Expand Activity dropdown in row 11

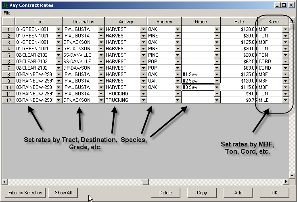(x=143, y=93)
